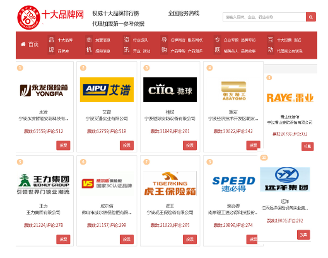Click rank badge 4 on ASATOMO card
The width and height of the screenshot is (328, 258).
tap(209, 68)
